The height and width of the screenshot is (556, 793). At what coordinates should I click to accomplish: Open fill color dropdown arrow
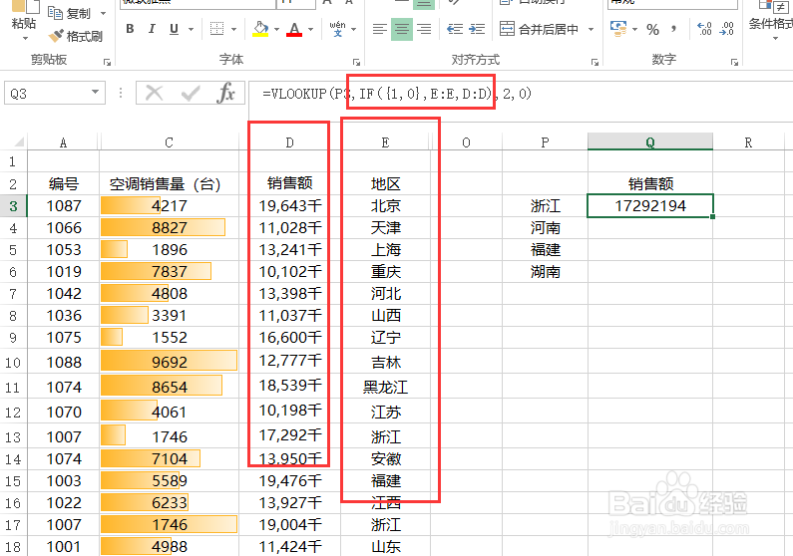pos(276,29)
